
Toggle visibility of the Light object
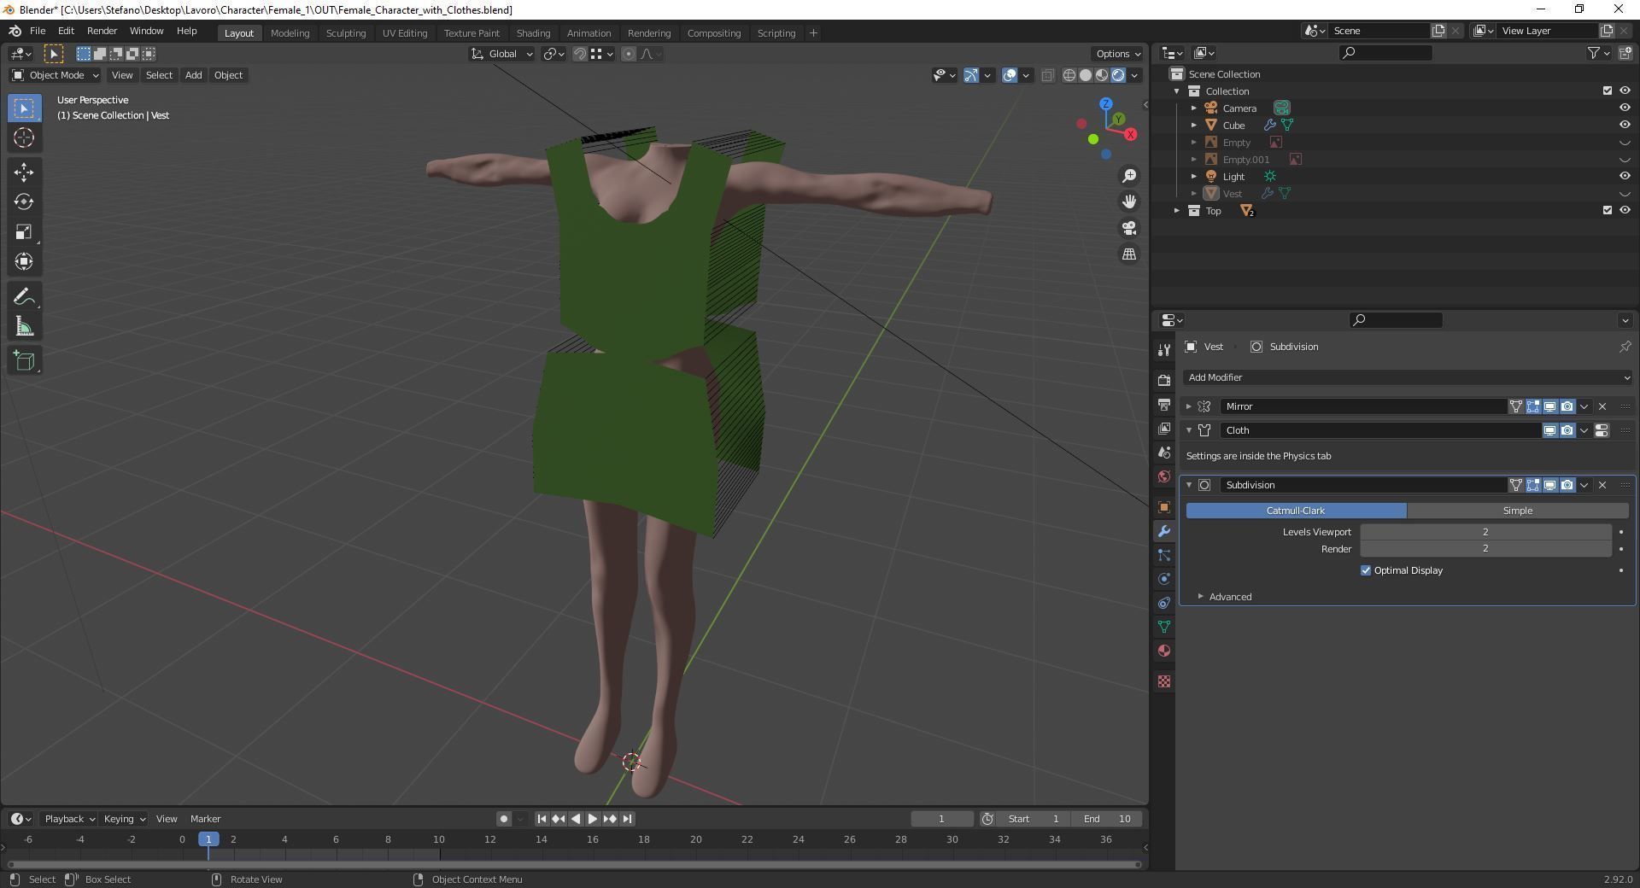pos(1624,177)
